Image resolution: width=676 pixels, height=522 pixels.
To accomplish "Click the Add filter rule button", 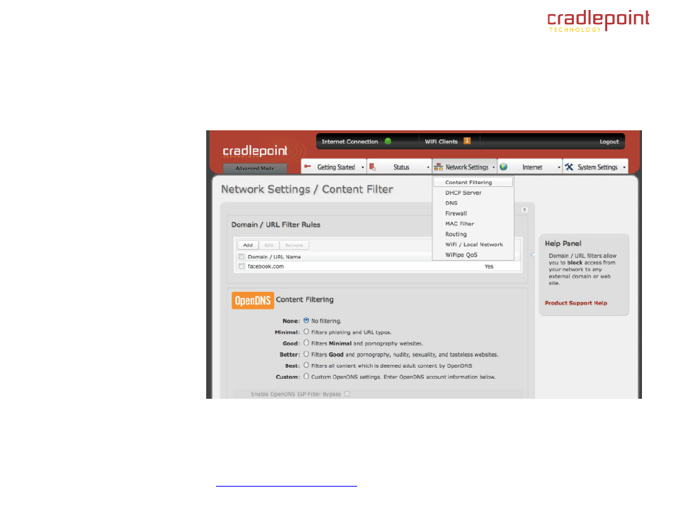I will point(248,245).
